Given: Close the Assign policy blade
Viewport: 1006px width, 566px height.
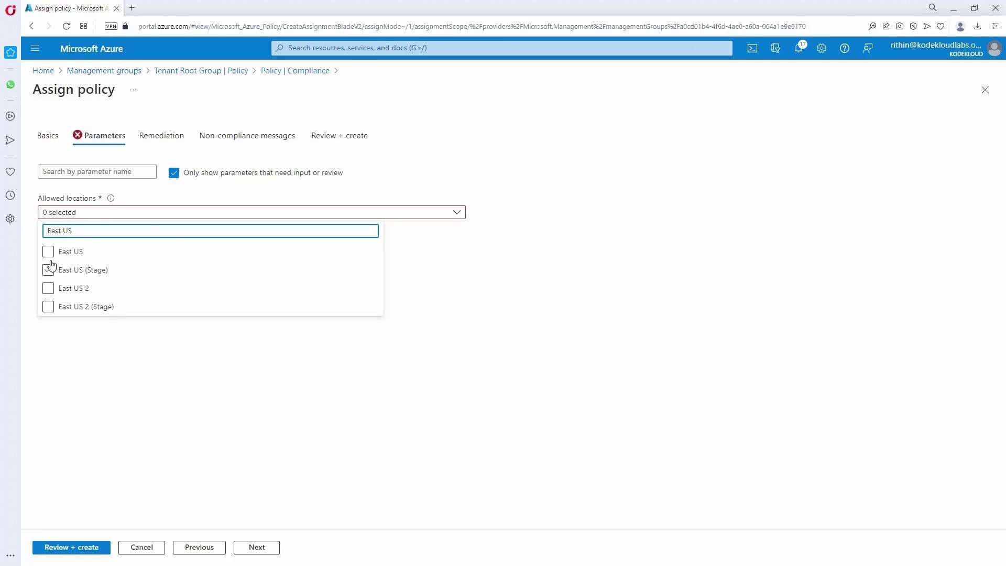Looking at the screenshot, I should point(985,90).
